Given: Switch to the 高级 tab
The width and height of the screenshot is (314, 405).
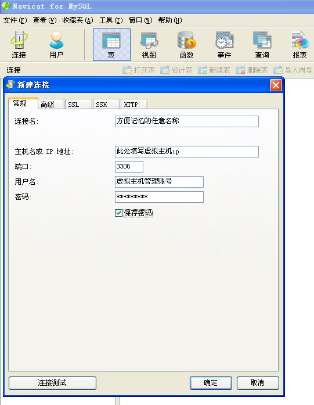Looking at the screenshot, I should (x=50, y=105).
